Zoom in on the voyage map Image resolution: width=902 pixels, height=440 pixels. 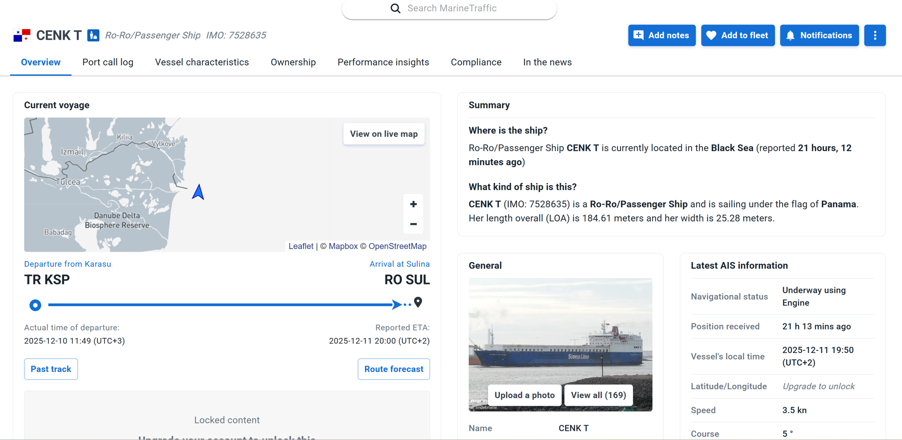pos(413,204)
